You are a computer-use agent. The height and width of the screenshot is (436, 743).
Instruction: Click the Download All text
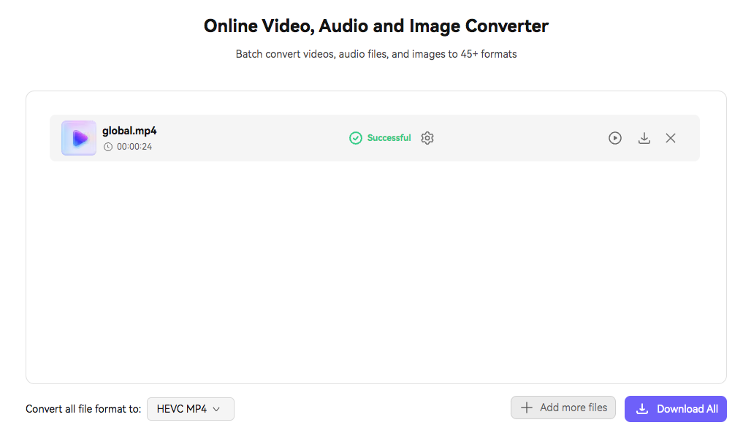pyautogui.click(x=687, y=409)
